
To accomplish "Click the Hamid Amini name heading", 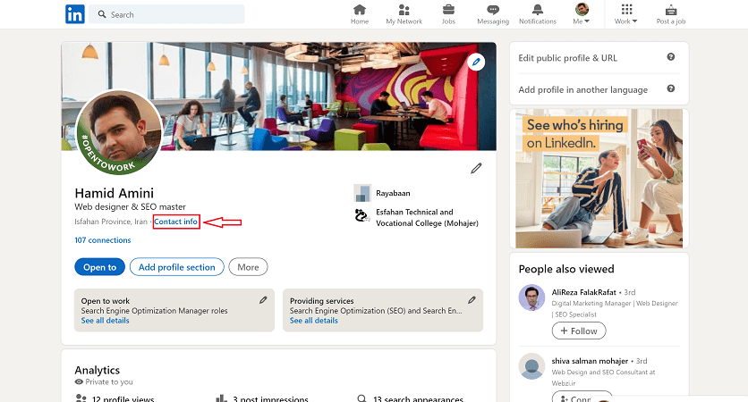I will click(114, 193).
